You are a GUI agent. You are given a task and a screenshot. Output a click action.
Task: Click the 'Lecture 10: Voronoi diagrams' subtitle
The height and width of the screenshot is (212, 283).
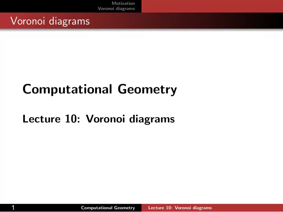point(99,119)
